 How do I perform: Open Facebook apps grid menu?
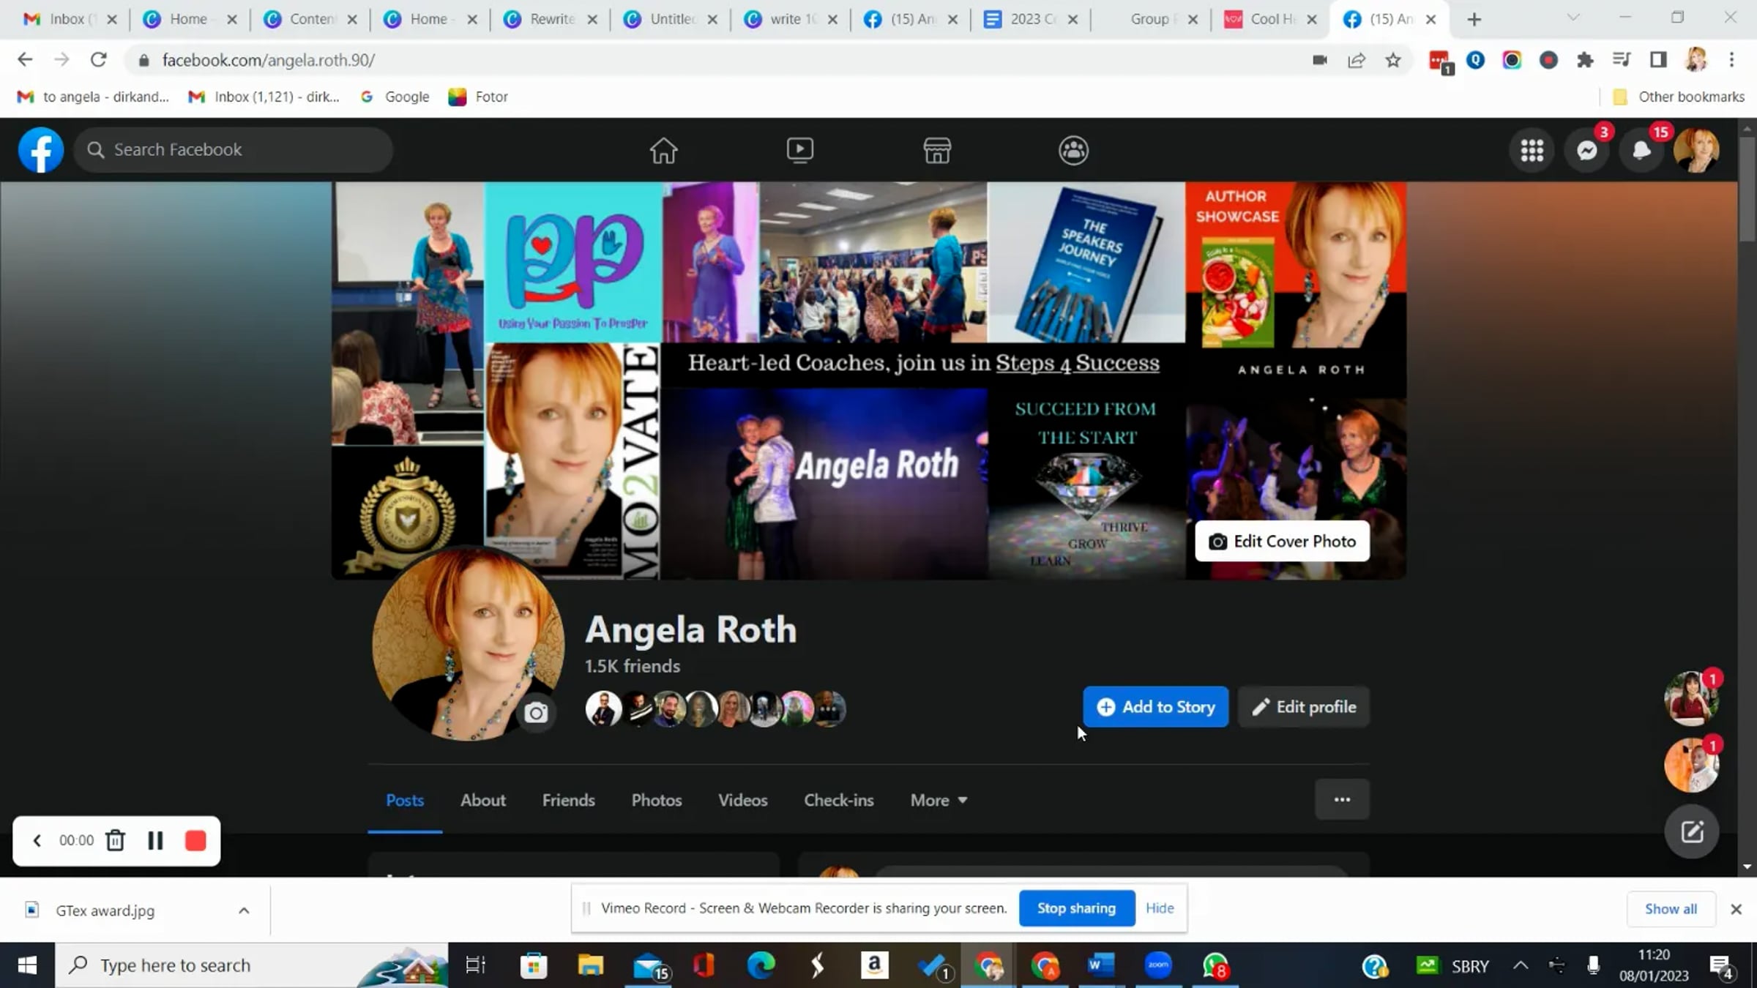(x=1532, y=150)
